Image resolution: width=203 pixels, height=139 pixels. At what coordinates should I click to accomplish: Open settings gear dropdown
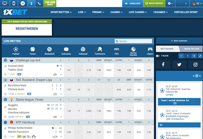(170, 3)
